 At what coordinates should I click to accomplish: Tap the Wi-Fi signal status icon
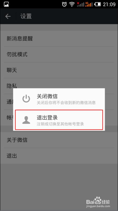click(x=72, y=4)
